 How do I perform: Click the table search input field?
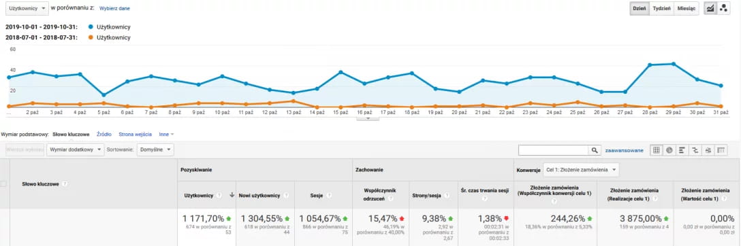[x=554, y=150]
